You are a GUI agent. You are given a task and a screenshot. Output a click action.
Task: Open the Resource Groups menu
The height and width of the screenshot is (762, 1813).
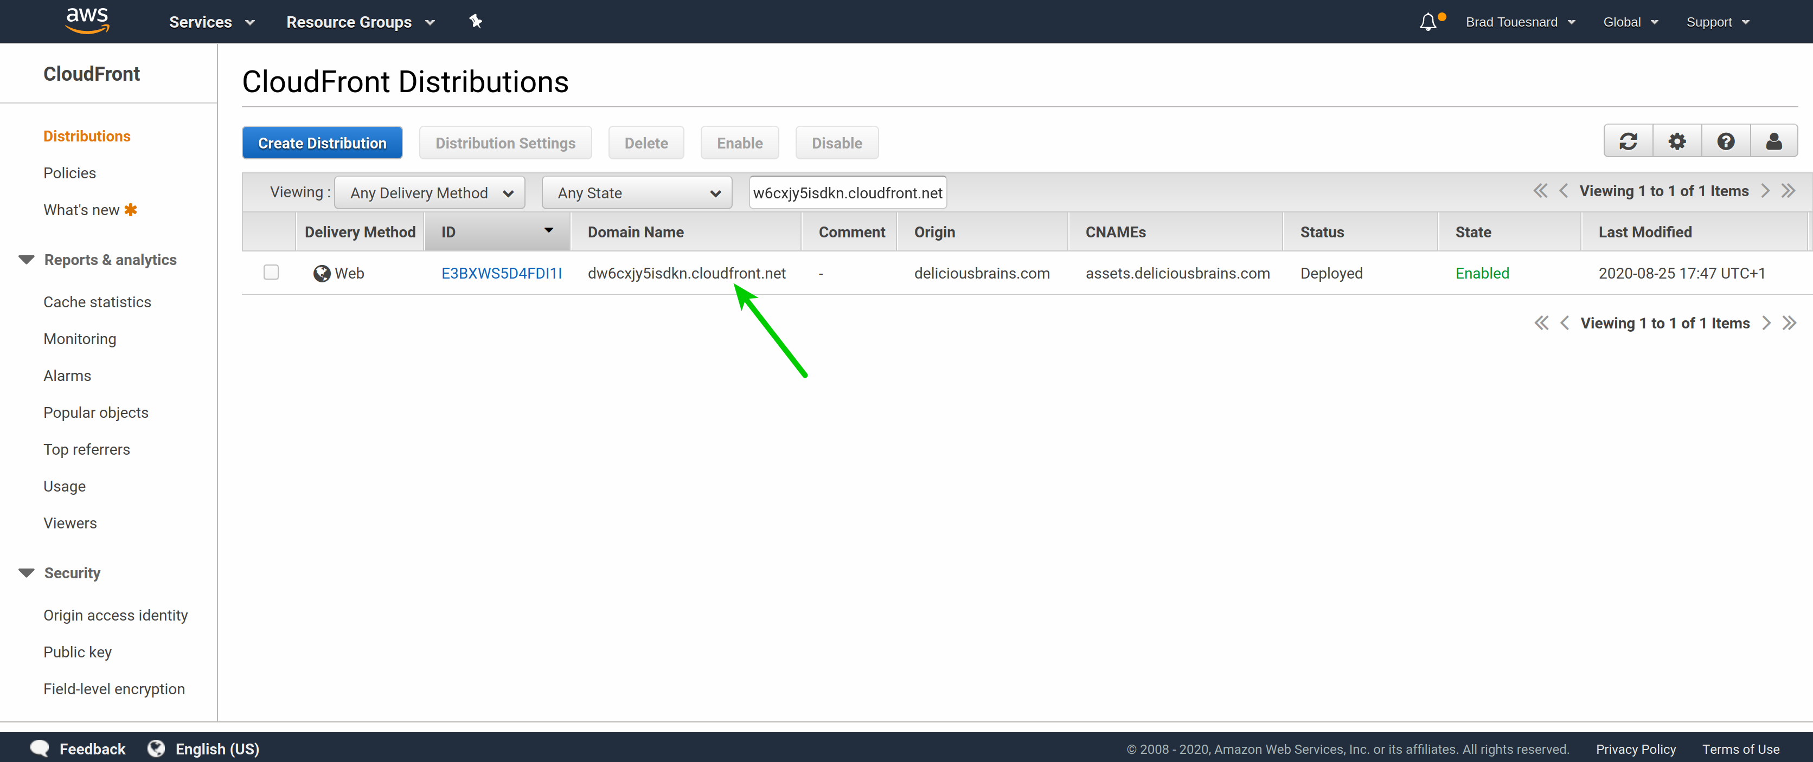(360, 22)
